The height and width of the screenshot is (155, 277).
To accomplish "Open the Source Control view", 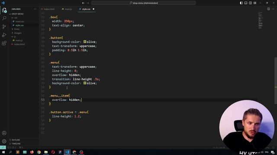I will [x=4, y=27].
